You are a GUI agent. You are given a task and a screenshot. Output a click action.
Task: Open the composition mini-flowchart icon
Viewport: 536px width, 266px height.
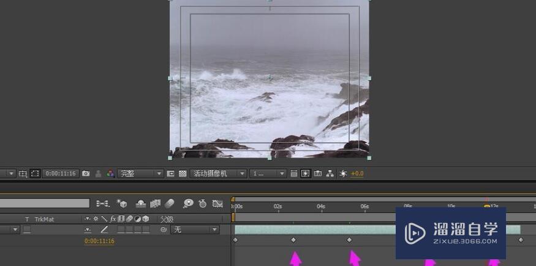pos(102,203)
